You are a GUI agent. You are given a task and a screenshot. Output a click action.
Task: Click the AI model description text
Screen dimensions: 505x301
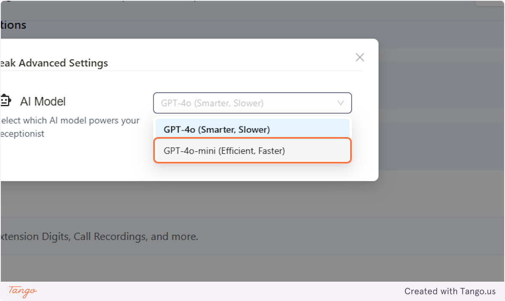tap(70, 127)
